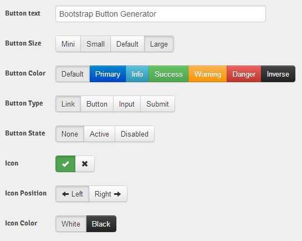Select the green checkmark icon option

[65, 164]
